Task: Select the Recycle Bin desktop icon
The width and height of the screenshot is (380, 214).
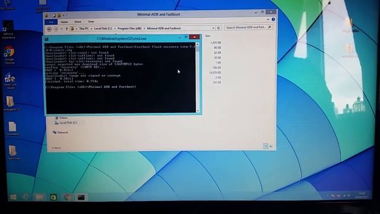Action: coord(7,5)
